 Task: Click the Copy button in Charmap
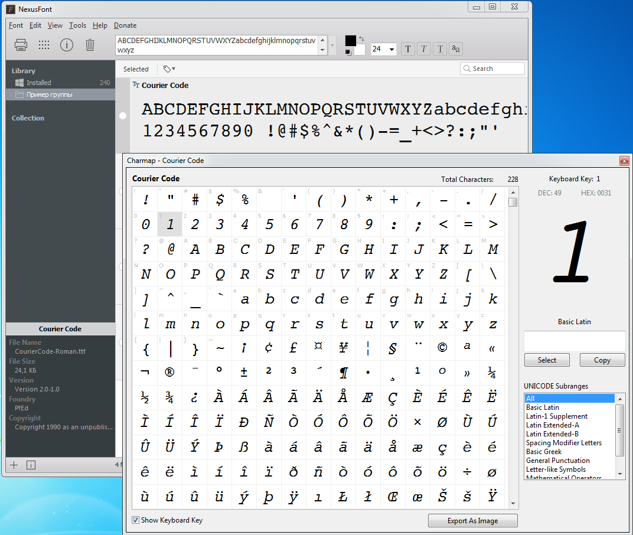pyautogui.click(x=602, y=360)
